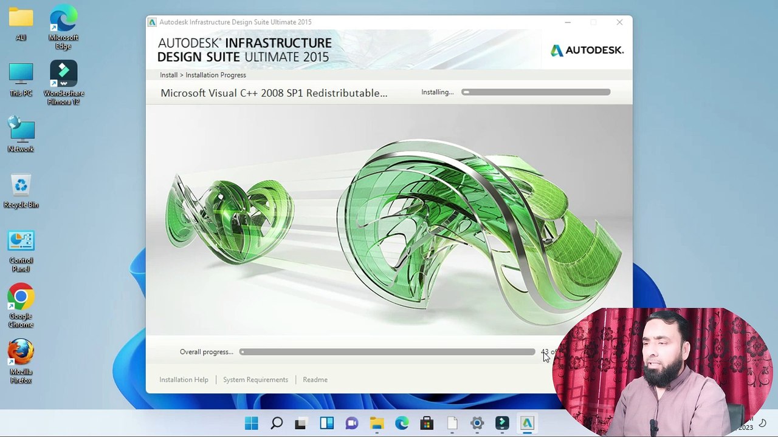This screenshot has width=778, height=437.
Task: Open Network desktop icon
Action: (21, 135)
